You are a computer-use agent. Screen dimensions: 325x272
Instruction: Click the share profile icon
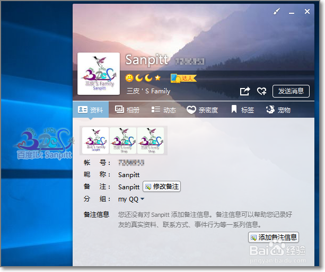pos(245,91)
